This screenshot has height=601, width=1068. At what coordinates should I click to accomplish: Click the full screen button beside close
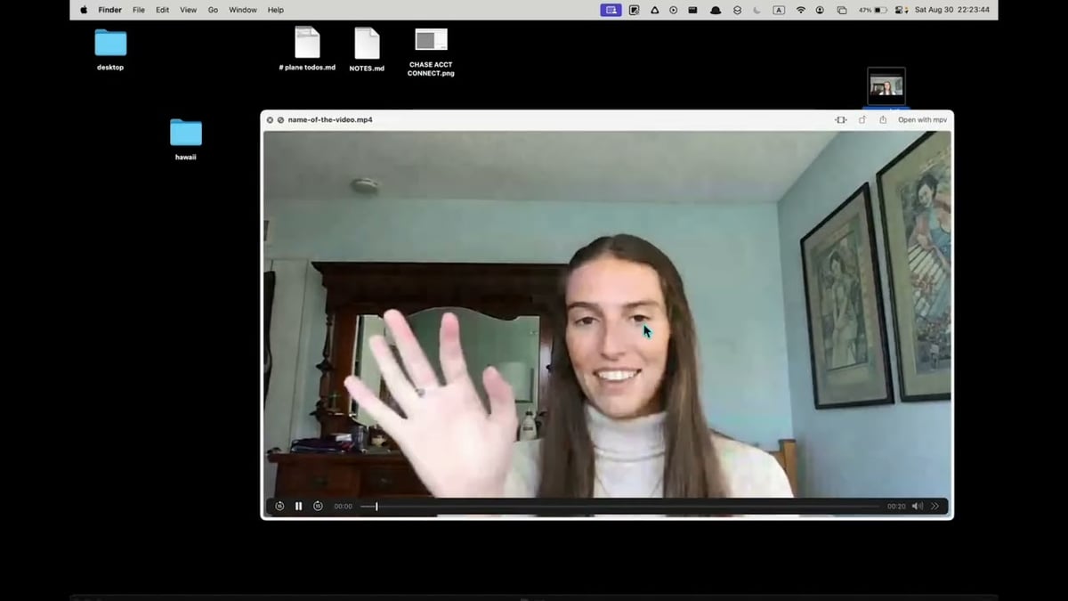[x=280, y=119]
